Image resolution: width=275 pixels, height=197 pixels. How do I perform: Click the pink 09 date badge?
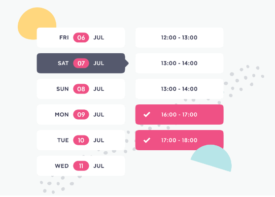[x=81, y=114]
